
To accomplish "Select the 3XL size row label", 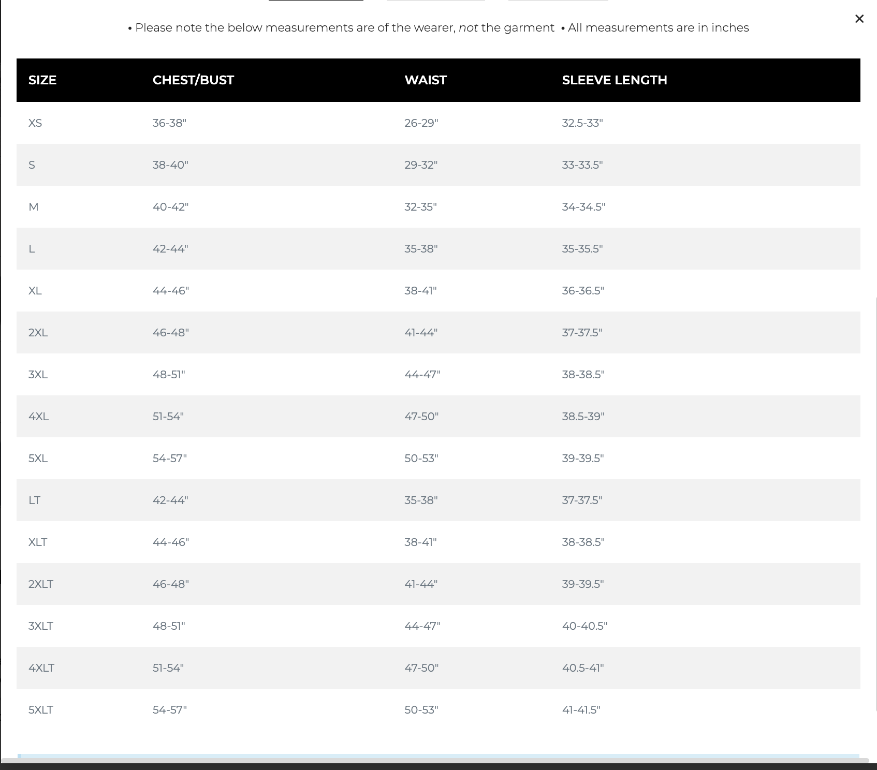I will [x=38, y=375].
